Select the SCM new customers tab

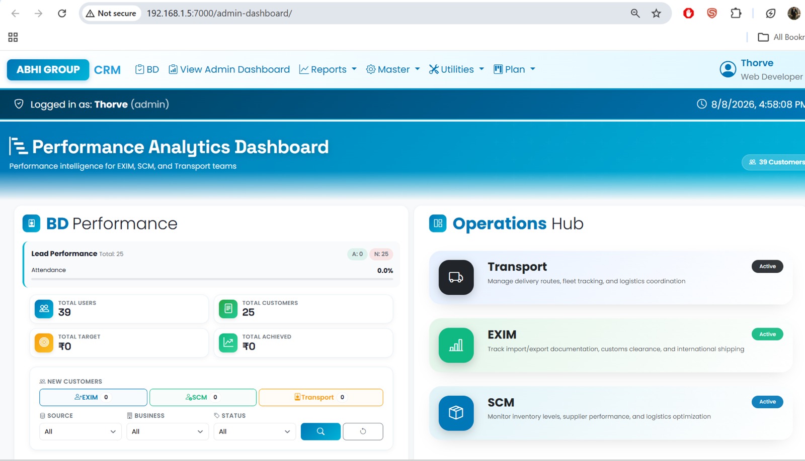click(203, 397)
